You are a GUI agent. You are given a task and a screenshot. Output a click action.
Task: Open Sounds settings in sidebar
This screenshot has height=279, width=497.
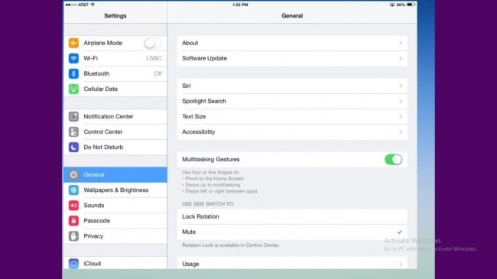115,205
